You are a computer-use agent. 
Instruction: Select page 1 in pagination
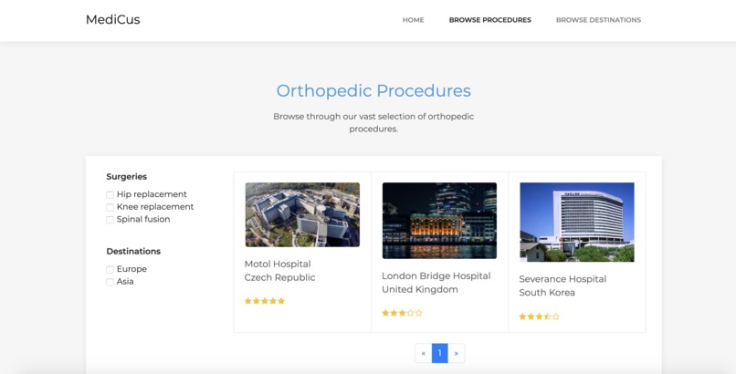(x=440, y=353)
